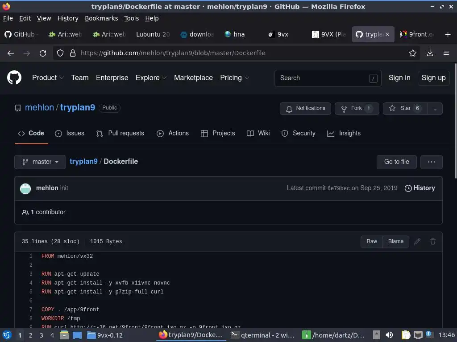
Task: Click the show desktop icon in taskbar
Action: coord(77,335)
